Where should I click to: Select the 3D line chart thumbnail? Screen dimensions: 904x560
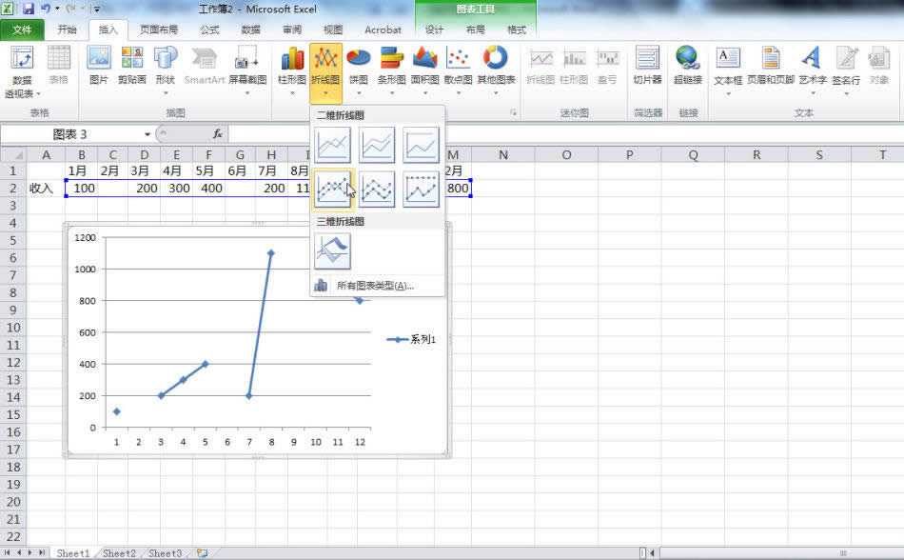pyautogui.click(x=334, y=250)
